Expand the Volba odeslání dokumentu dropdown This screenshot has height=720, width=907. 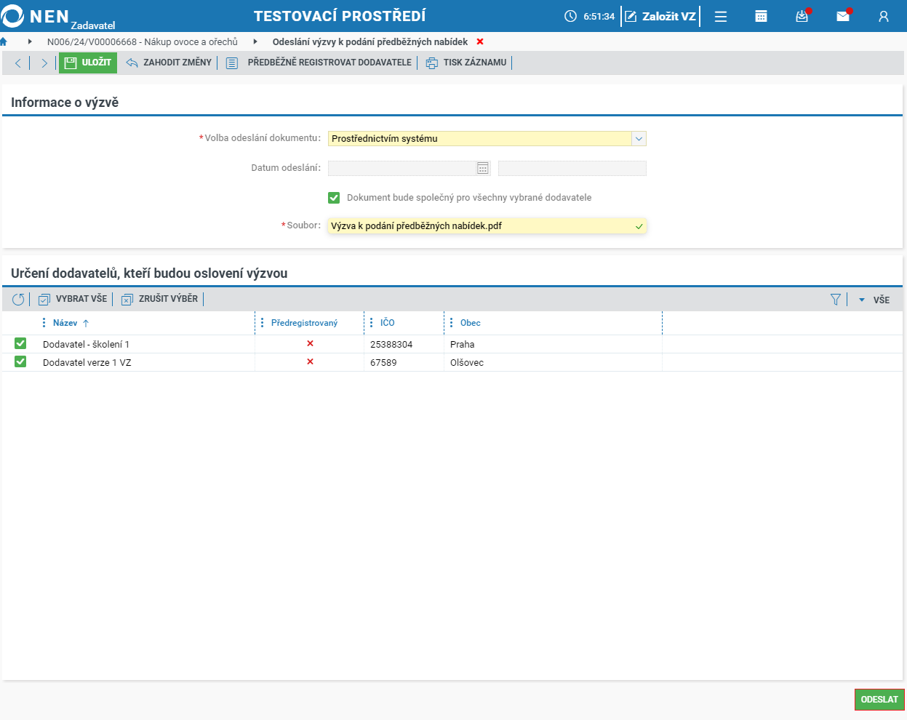639,138
